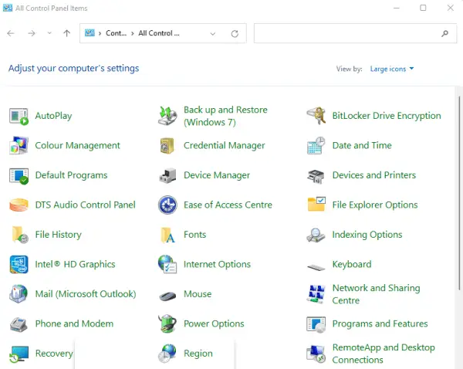
Task: Click the first breadcrumb chevron after Control Panel icon
Action: tap(100, 33)
